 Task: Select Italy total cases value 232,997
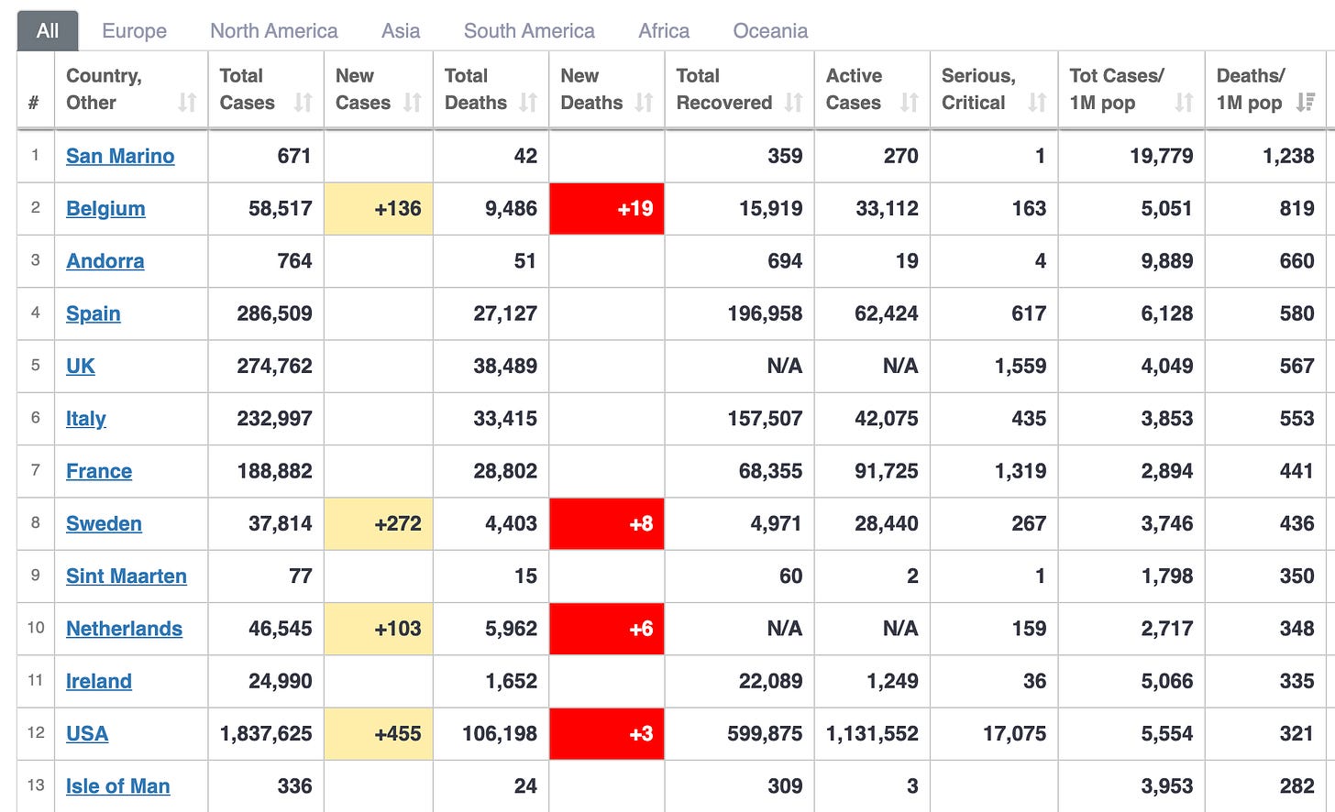274,419
